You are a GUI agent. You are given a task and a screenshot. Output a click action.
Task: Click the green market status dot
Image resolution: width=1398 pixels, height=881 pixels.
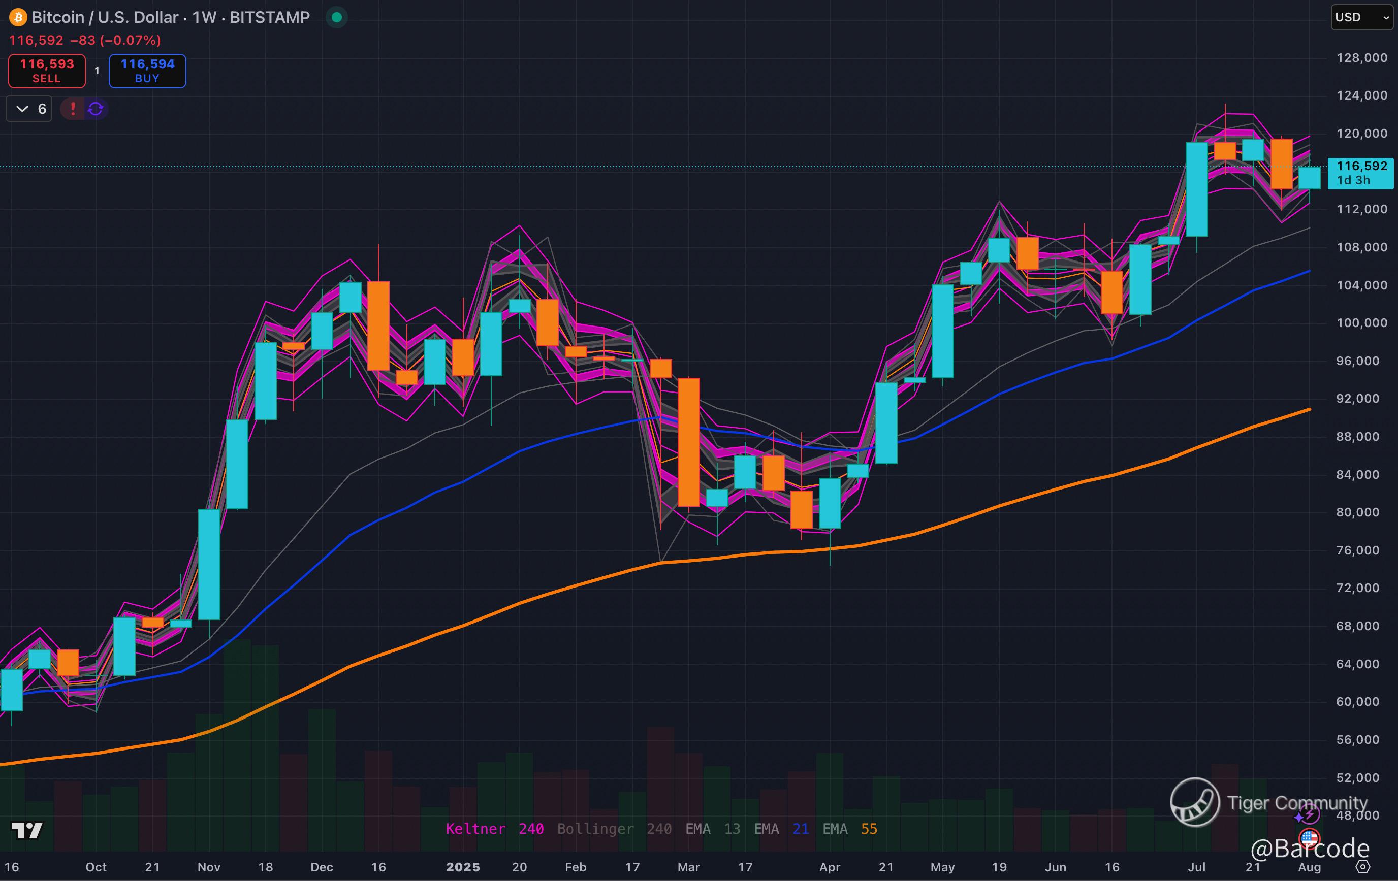(336, 17)
